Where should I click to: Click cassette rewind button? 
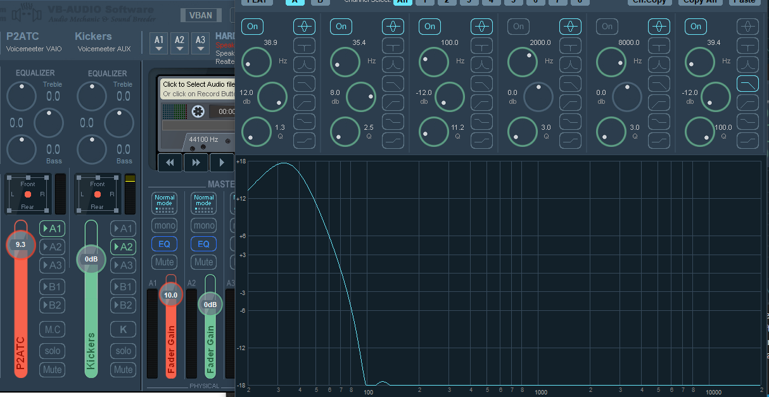tap(170, 163)
